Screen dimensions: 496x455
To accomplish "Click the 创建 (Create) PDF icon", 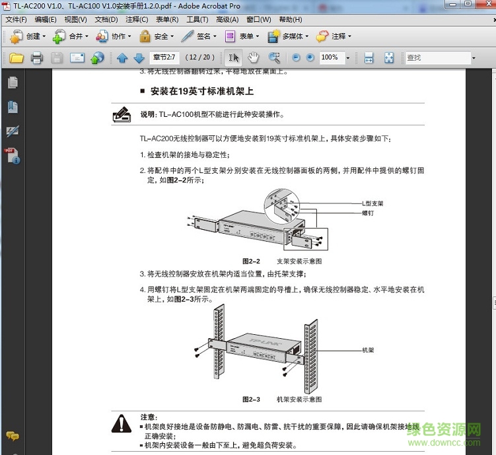I will (16, 37).
